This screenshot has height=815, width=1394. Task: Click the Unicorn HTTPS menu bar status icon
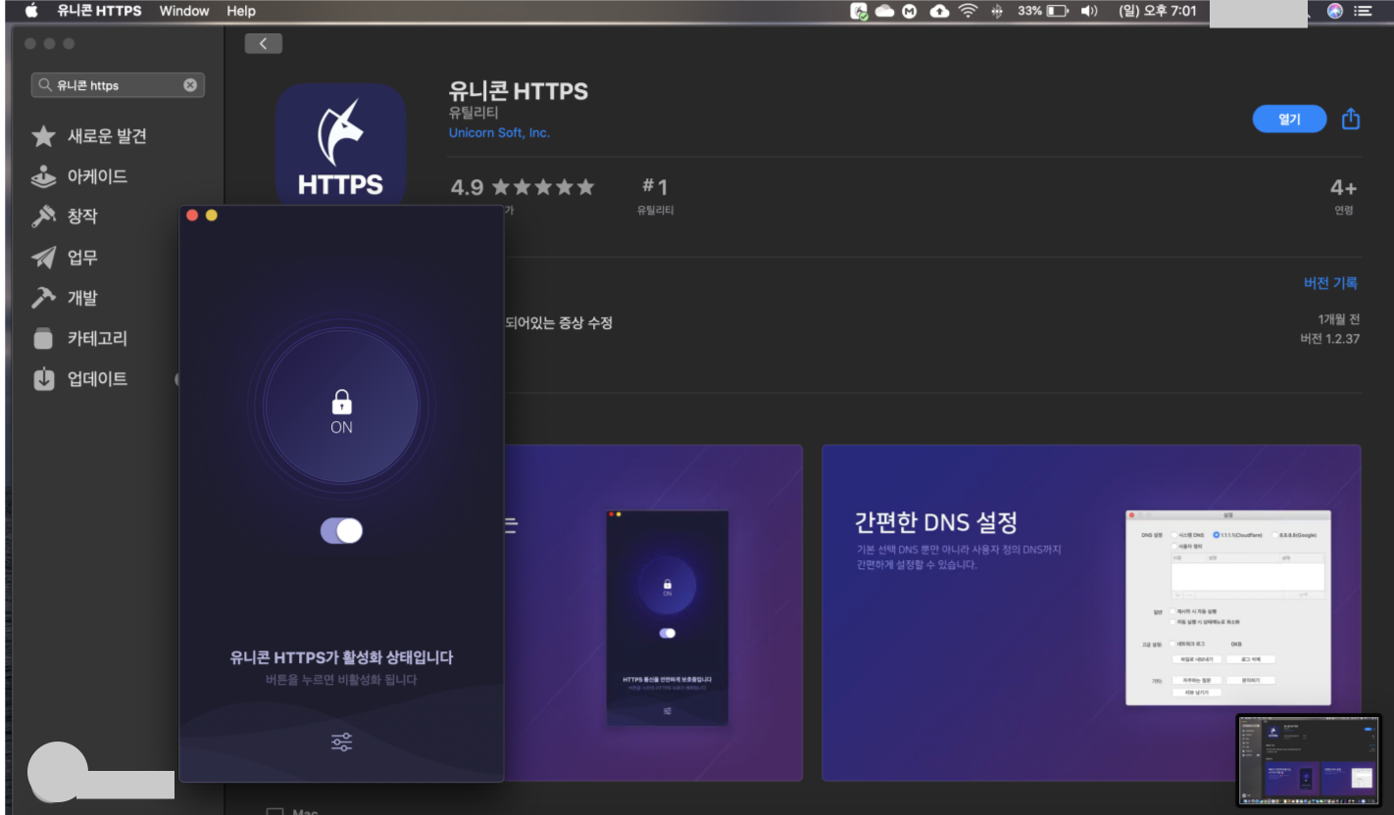tap(860, 11)
